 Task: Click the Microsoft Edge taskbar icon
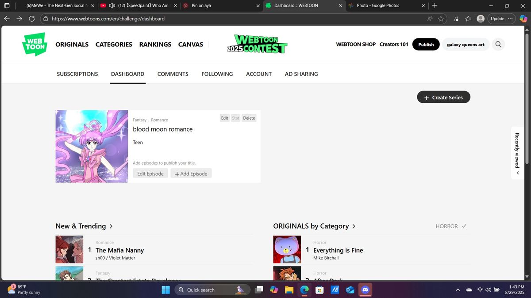304,290
